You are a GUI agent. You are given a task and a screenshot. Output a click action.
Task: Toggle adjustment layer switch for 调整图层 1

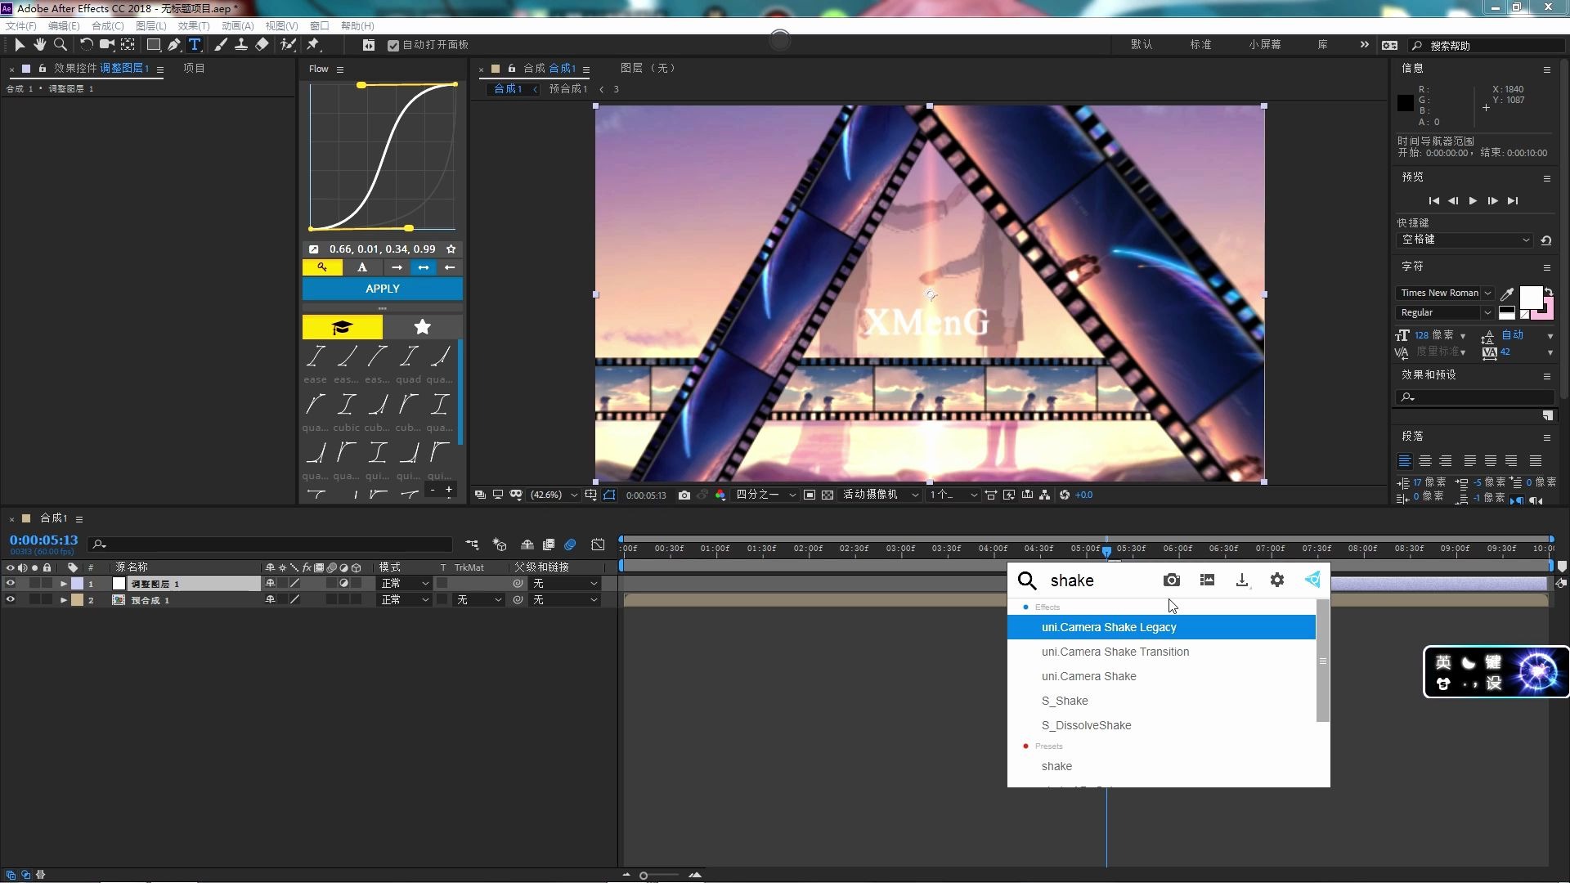tap(344, 584)
